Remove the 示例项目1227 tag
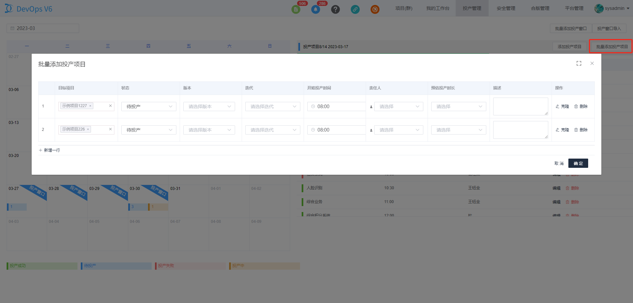Image resolution: width=633 pixels, height=303 pixels. click(x=90, y=106)
